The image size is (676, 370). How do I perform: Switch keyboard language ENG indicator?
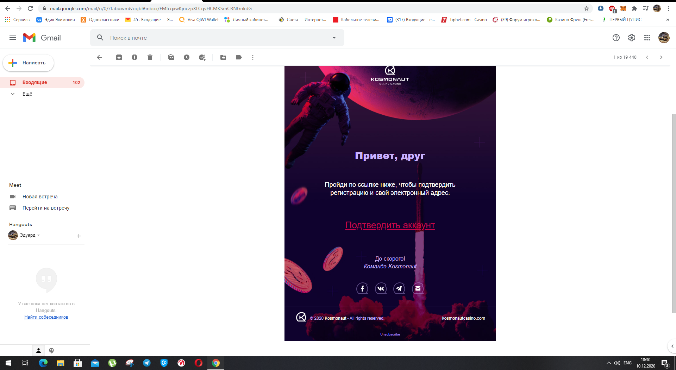[627, 363]
